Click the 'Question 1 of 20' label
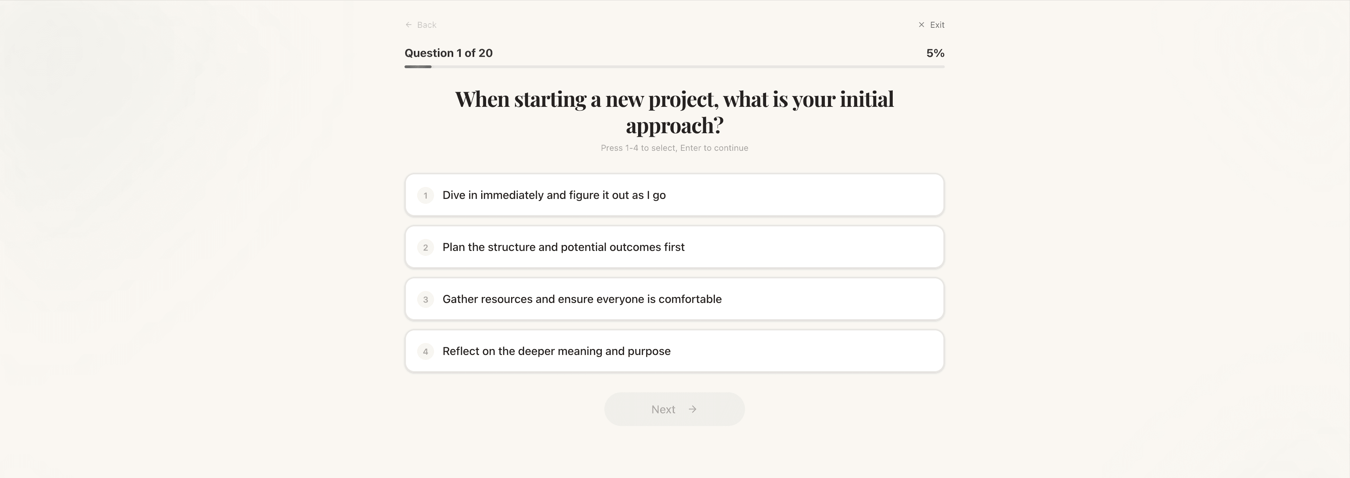The width and height of the screenshot is (1350, 478). (x=448, y=52)
